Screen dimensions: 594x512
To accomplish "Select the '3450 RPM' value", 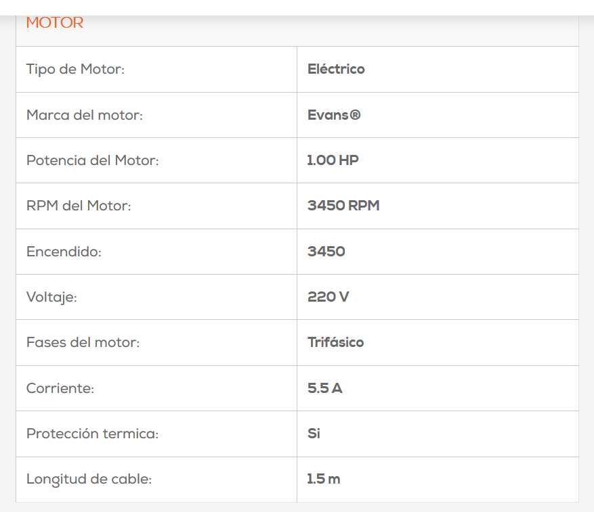I will click(x=343, y=206).
